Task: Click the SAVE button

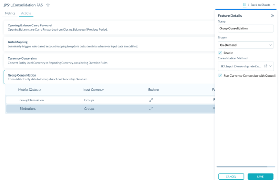Action: point(260,176)
